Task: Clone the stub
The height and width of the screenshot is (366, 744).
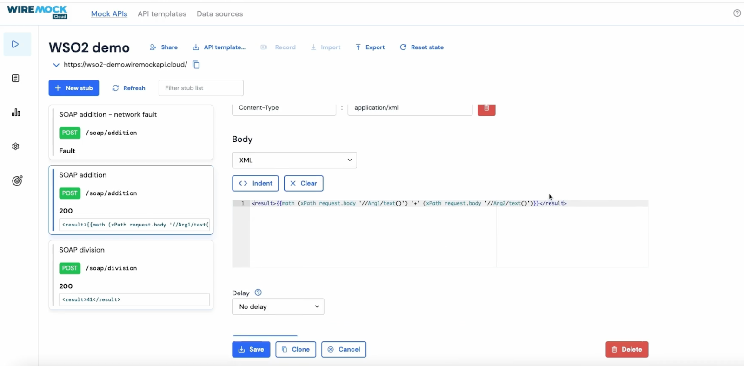Action: click(x=296, y=349)
